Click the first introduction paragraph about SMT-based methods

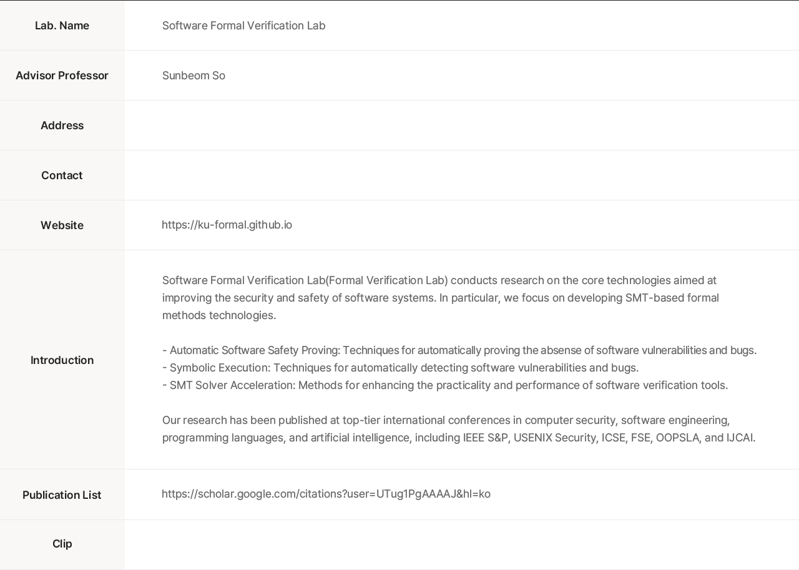pos(440,298)
